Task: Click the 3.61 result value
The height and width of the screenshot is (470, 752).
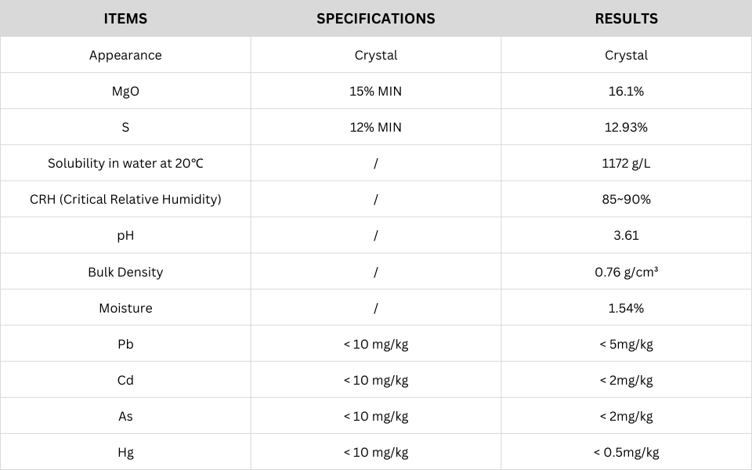Action: point(627,235)
